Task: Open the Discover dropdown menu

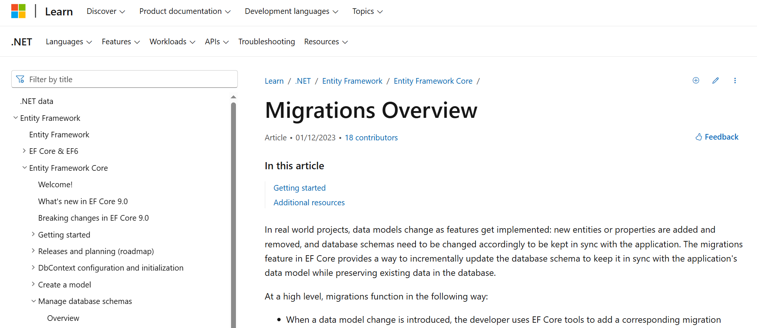Action: coord(106,11)
